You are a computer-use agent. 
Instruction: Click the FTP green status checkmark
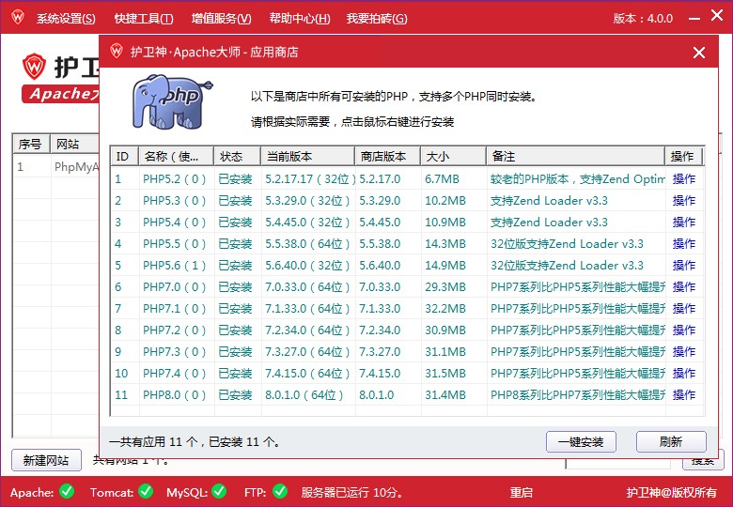coord(279,491)
